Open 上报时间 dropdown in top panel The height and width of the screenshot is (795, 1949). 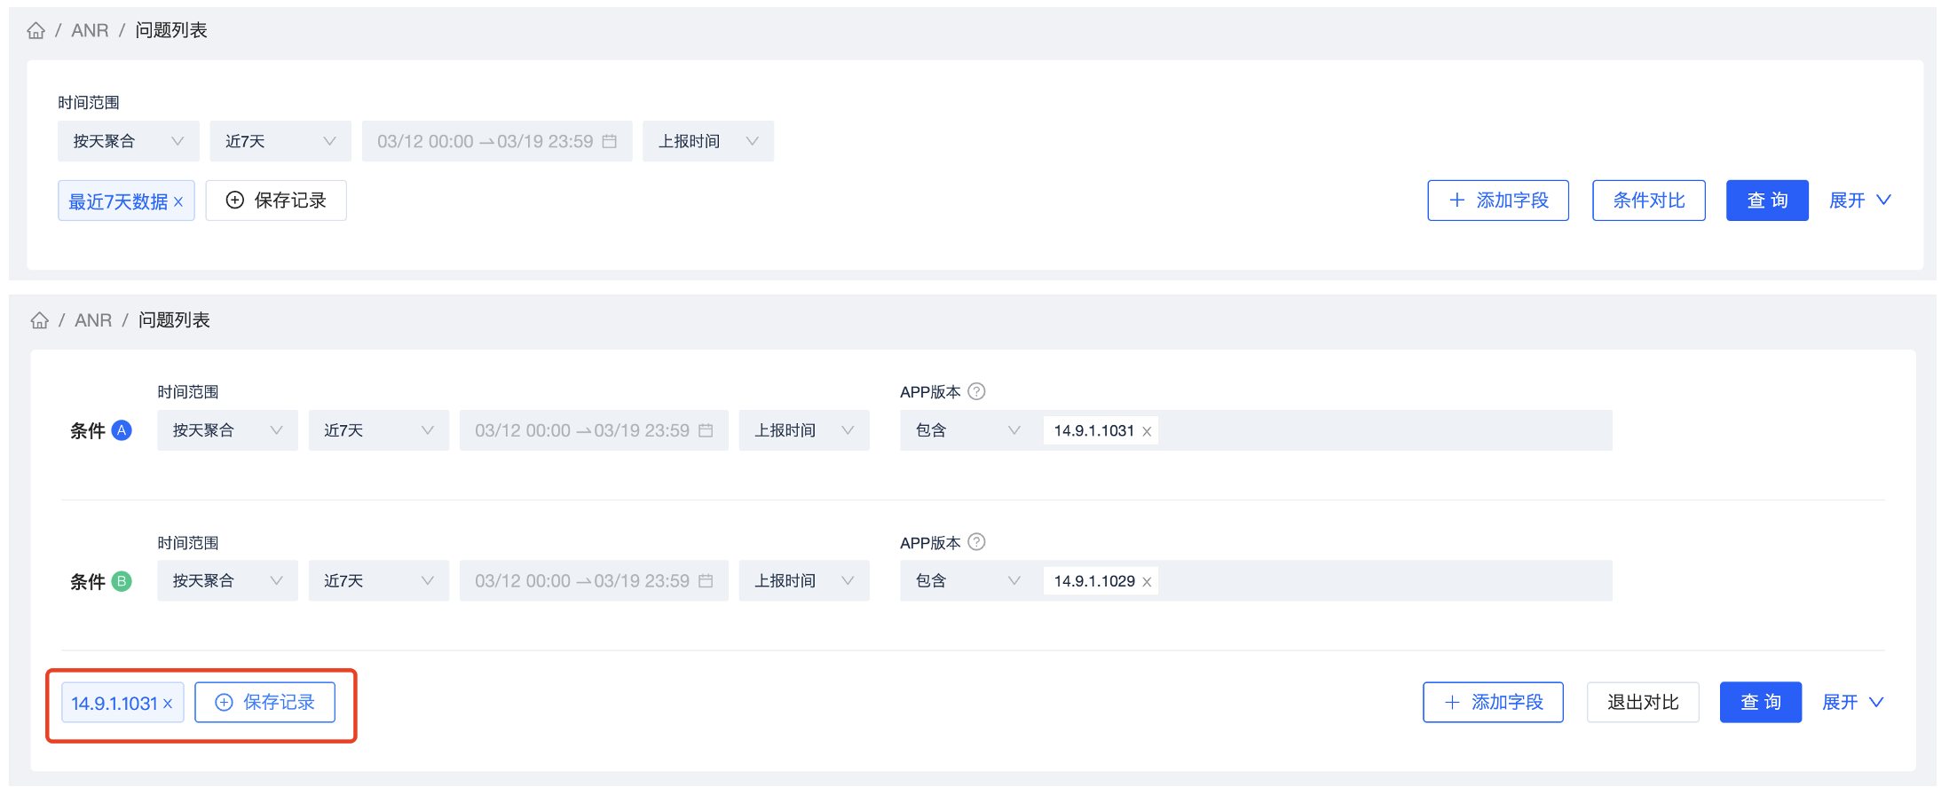point(708,141)
